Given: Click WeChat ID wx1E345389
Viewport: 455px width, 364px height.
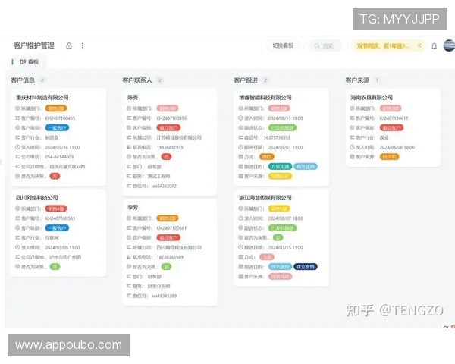Looking at the screenshot, I should click(165, 296).
